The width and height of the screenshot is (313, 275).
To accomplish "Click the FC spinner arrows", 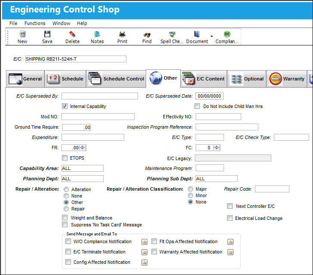I will click(217, 148).
